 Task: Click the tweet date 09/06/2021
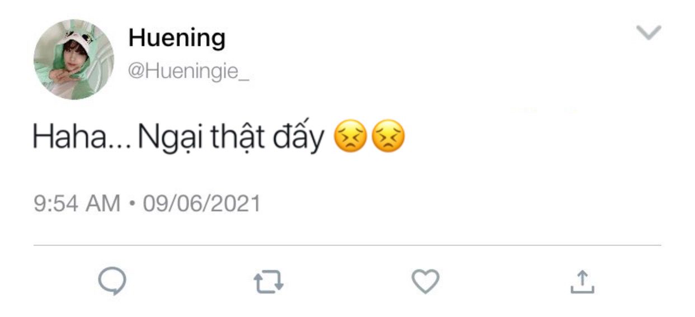click(x=201, y=204)
